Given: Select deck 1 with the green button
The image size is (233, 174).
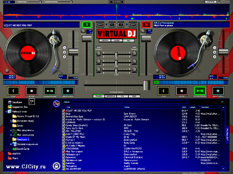Looking at the screenshot, I should pos(87,25).
